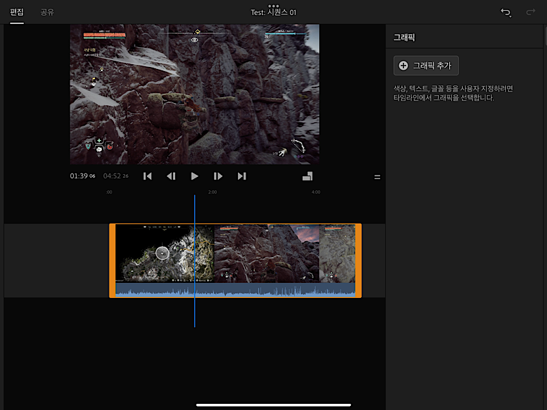
Task: Click the 4:00 mark on ruler
Action: click(316, 192)
